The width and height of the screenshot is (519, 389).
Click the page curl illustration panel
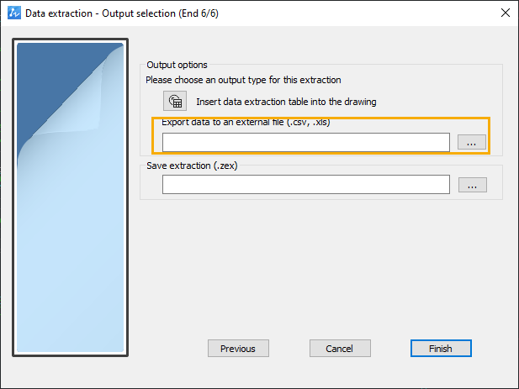[x=70, y=197]
